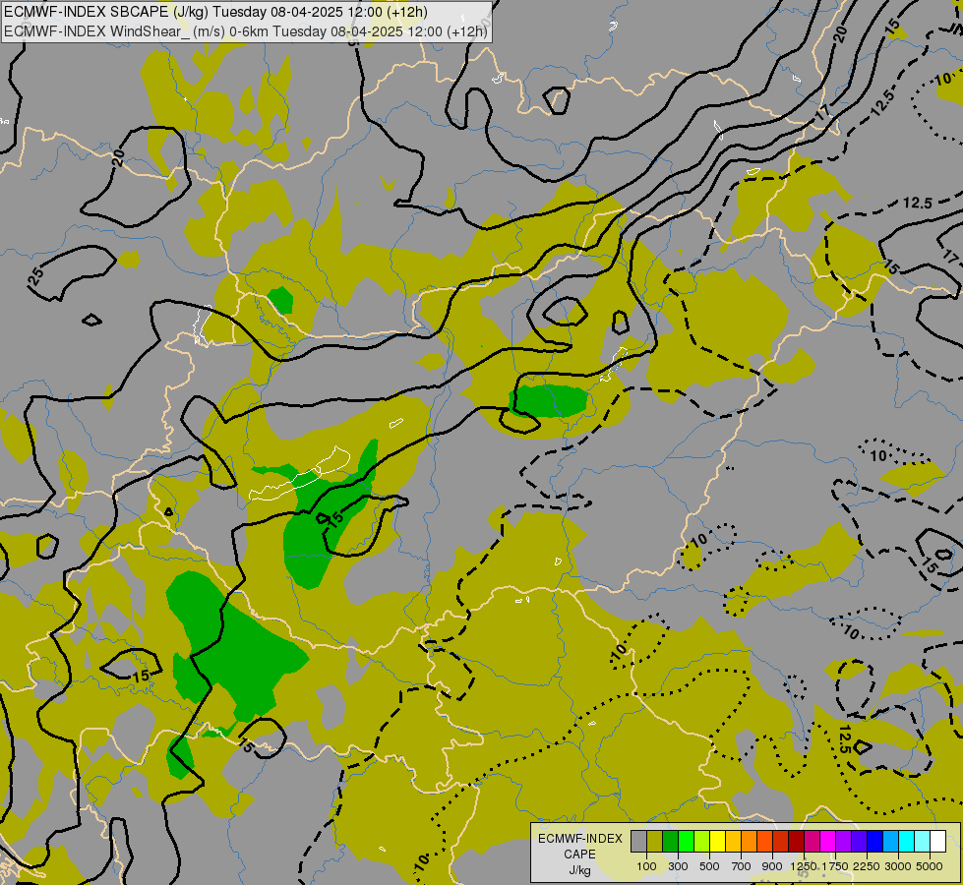Screen dimensions: 963x885
Task: Click the WindShear 0-6km title line
Action: click(x=246, y=31)
